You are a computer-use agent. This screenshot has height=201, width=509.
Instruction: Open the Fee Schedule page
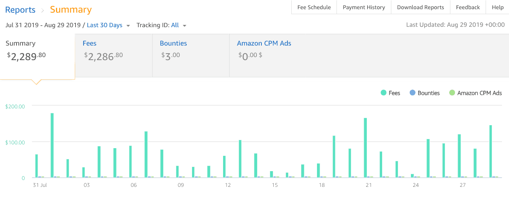(314, 7)
